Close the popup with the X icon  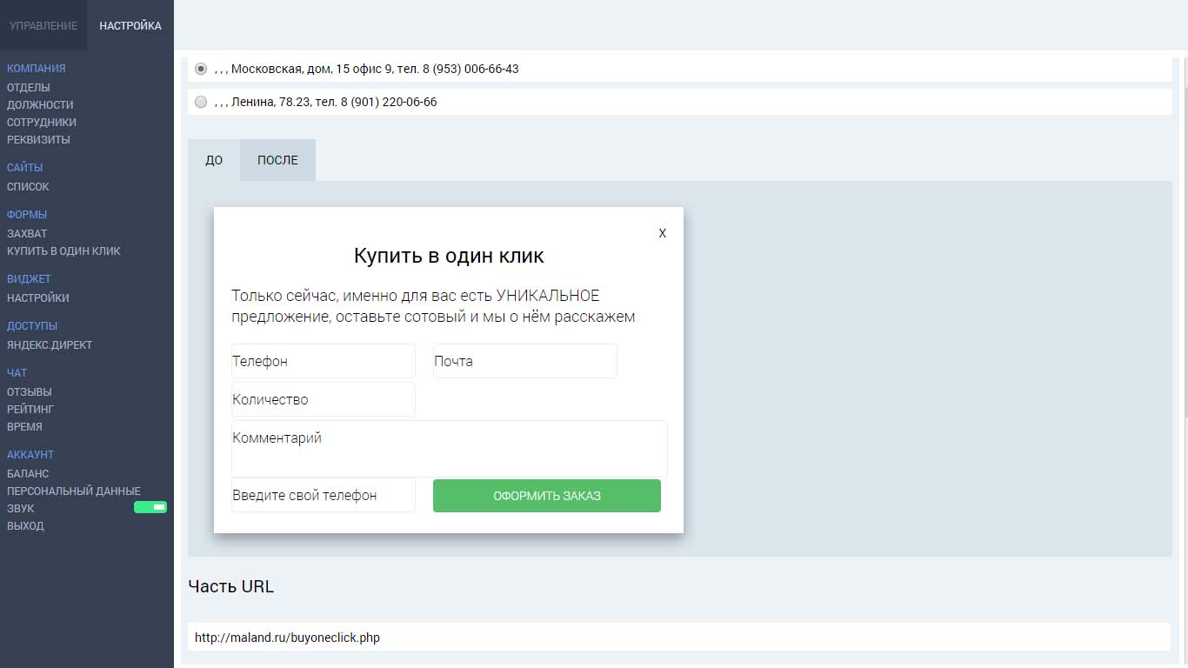662,233
